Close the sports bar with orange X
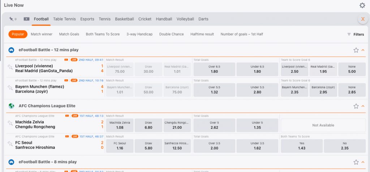The width and height of the screenshot is (370, 172). tap(363, 19)
